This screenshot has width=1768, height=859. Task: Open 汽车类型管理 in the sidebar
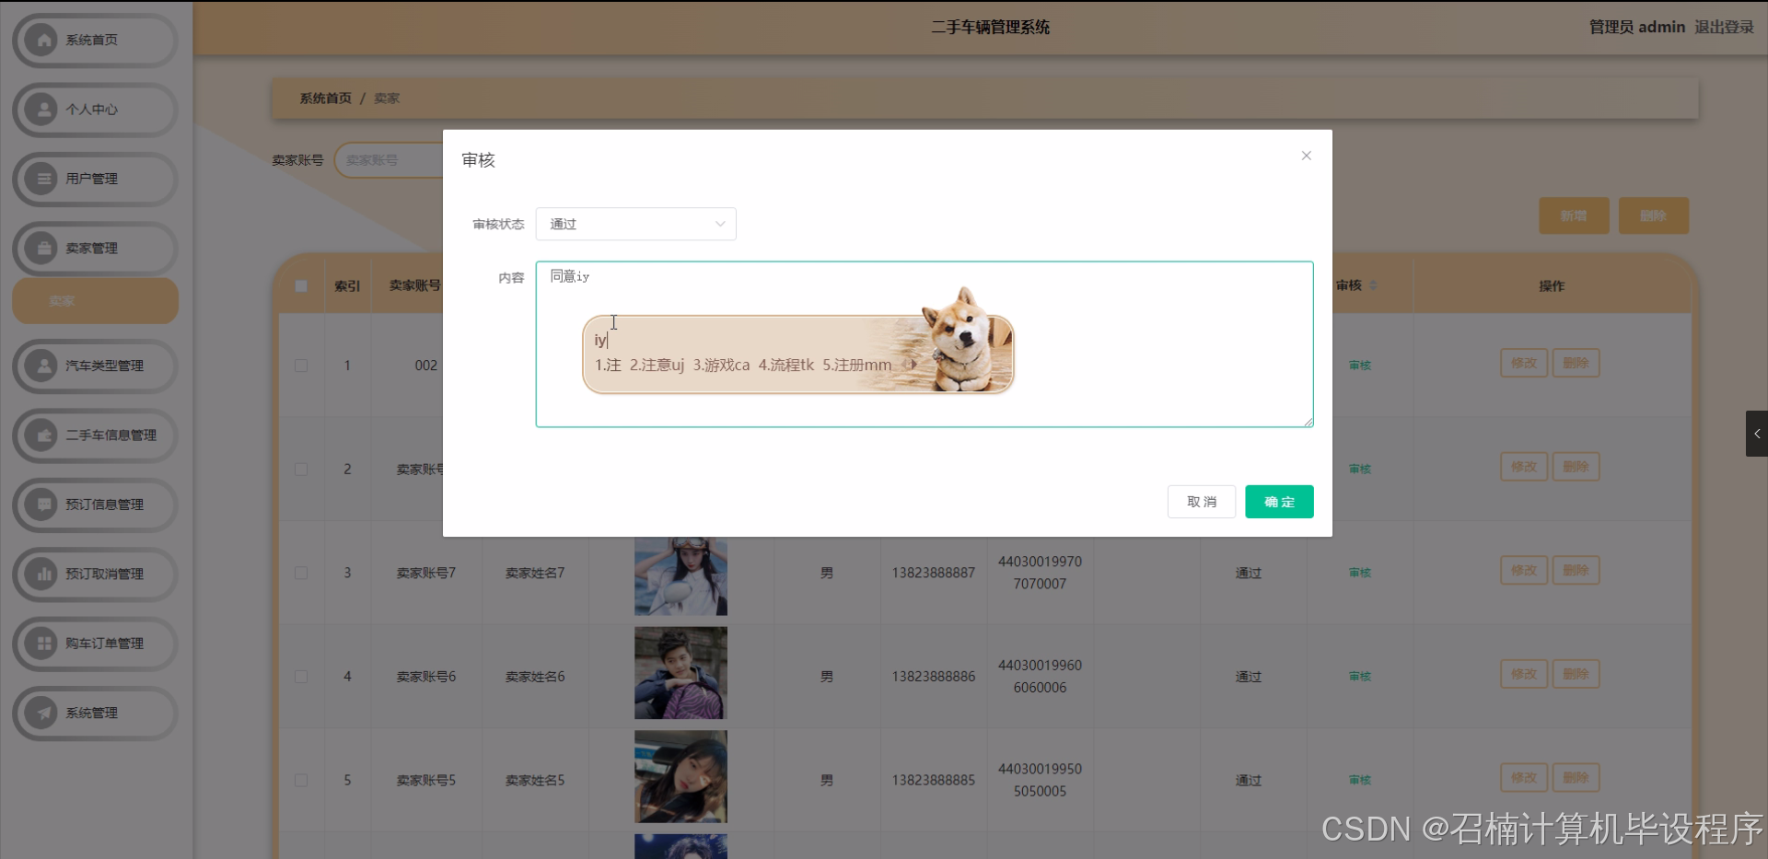coord(93,366)
